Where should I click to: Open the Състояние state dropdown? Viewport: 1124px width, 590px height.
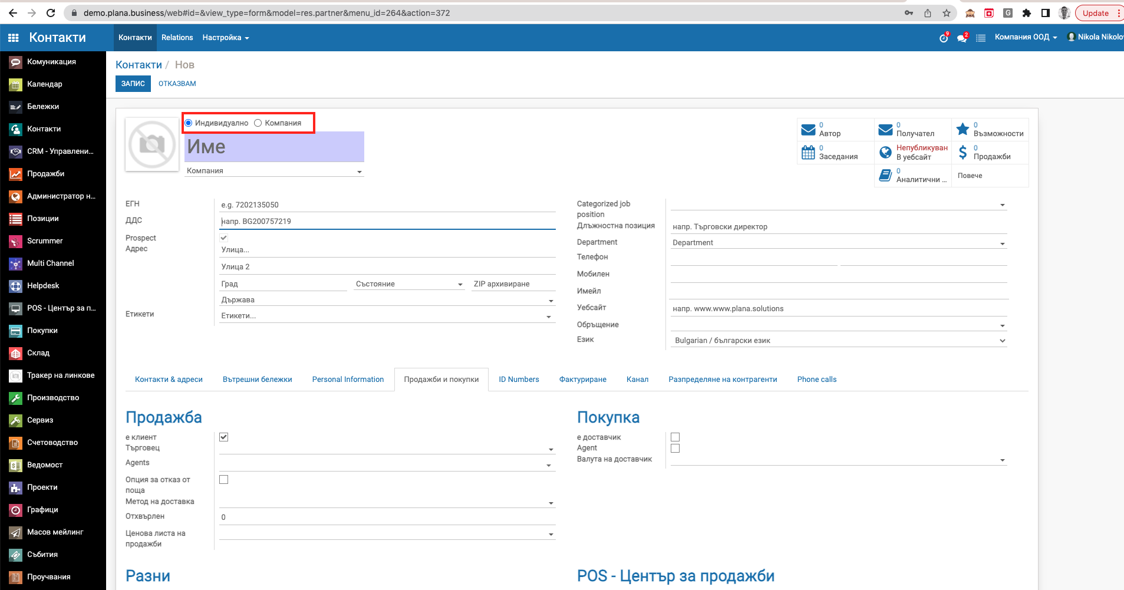(460, 284)
